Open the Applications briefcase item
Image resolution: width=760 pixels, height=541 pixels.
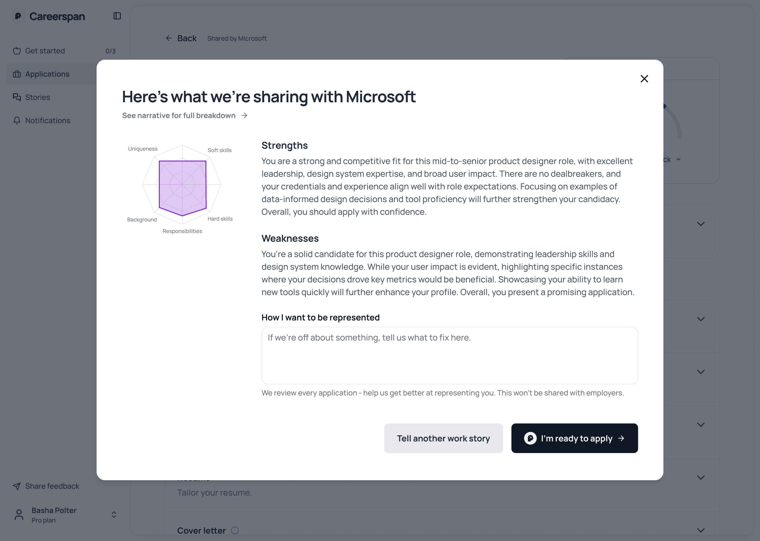pos(47,74)
